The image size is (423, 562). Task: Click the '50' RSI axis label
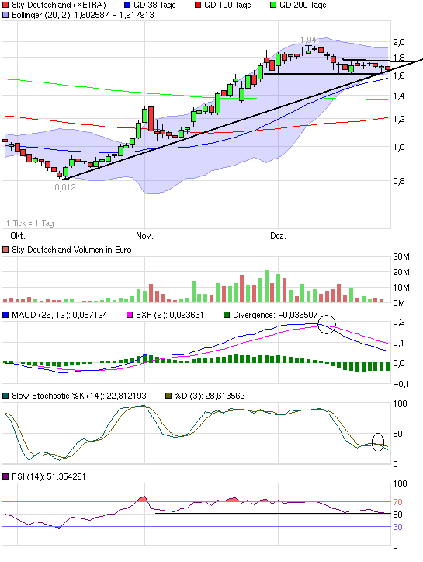(x=397, y=515)
